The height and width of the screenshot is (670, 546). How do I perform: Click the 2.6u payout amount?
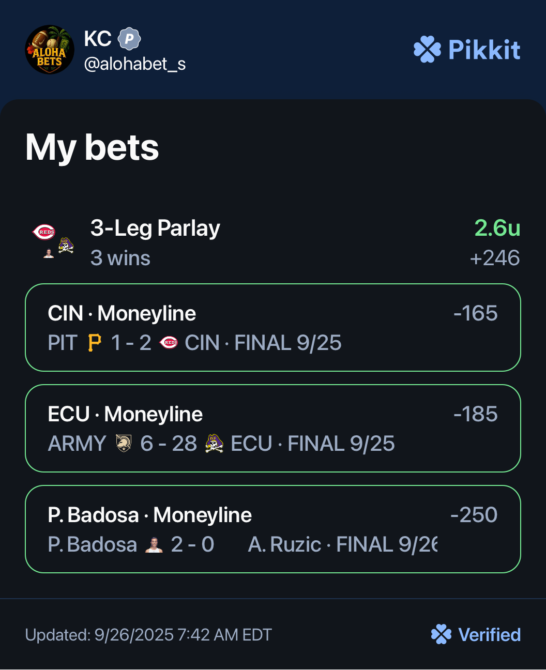497,228
